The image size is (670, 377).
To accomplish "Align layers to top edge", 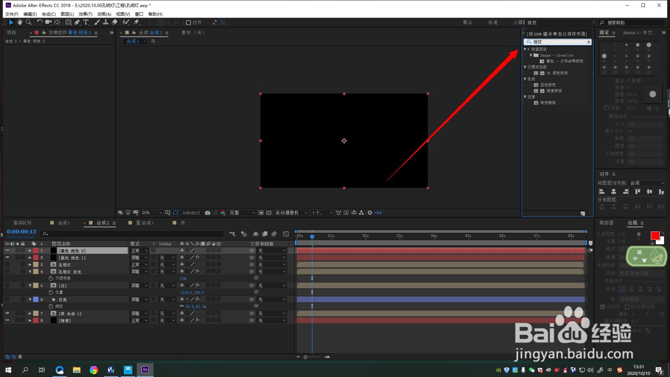I will [637, 191].
